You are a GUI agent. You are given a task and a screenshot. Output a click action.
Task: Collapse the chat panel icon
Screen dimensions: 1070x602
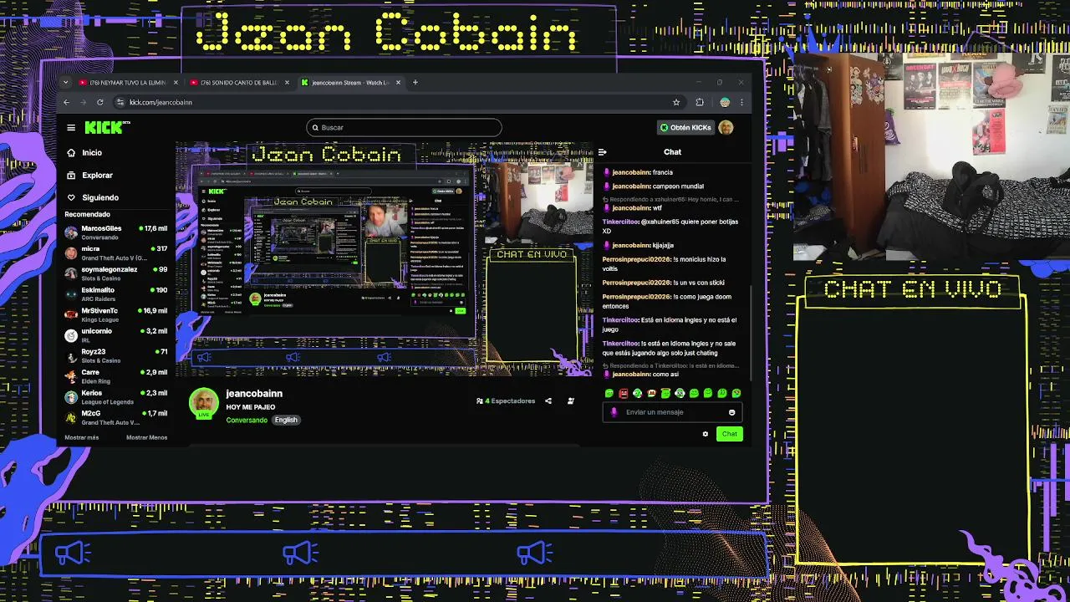(x=602, y=152)
